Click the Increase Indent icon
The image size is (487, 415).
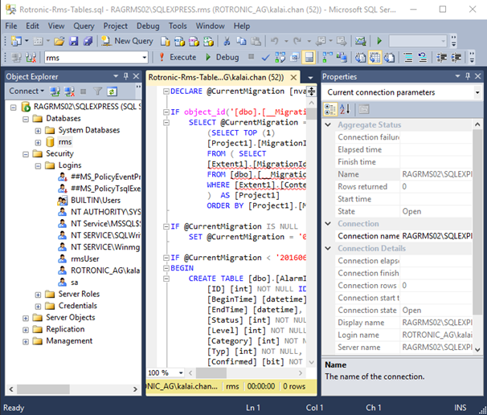[x=456, y=58]
